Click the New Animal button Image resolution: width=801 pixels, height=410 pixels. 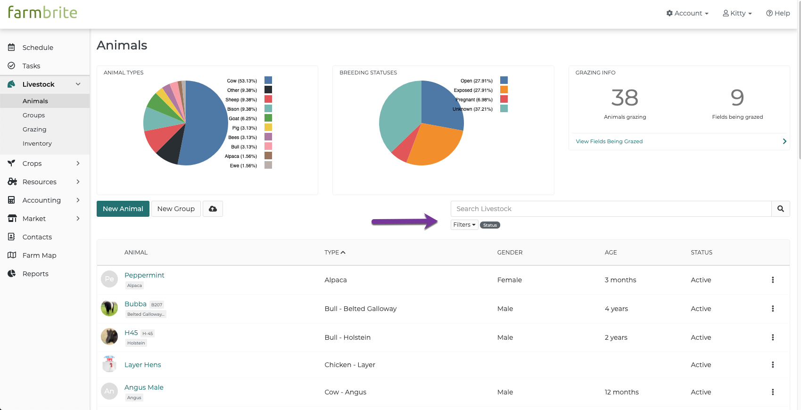tap(123, 209)
